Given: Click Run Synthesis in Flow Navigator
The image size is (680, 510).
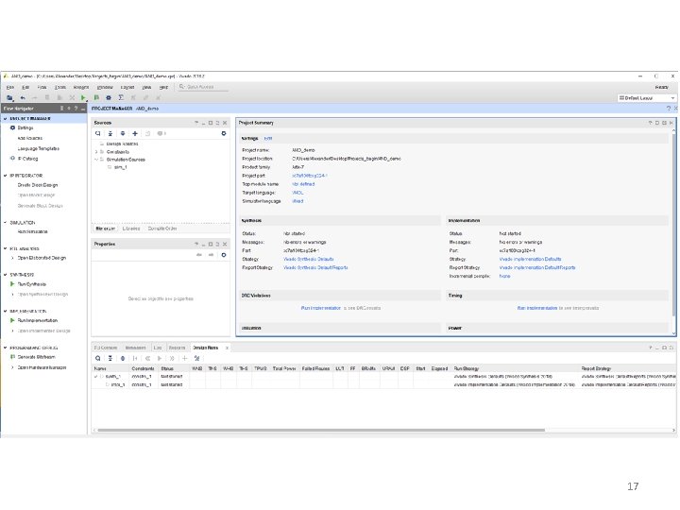Looking at the screenshot, I should pyautogui.click(x=32, y=284).
